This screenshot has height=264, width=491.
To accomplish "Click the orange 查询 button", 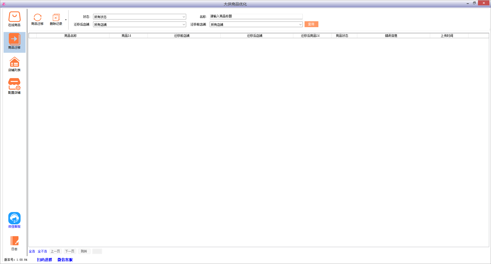I will pyautogui.click(x=311, y=24).
